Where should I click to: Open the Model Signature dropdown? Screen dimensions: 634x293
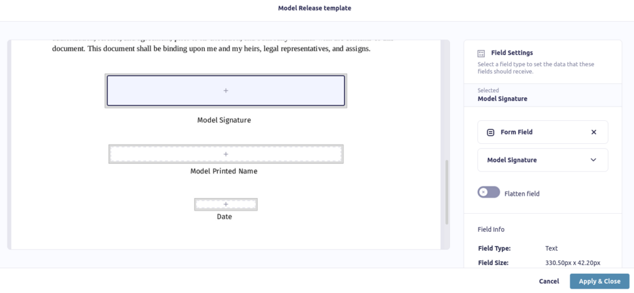[x=542, y=160]
